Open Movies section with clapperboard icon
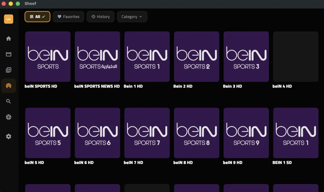324x192 pixels. (x=9, y=54)
